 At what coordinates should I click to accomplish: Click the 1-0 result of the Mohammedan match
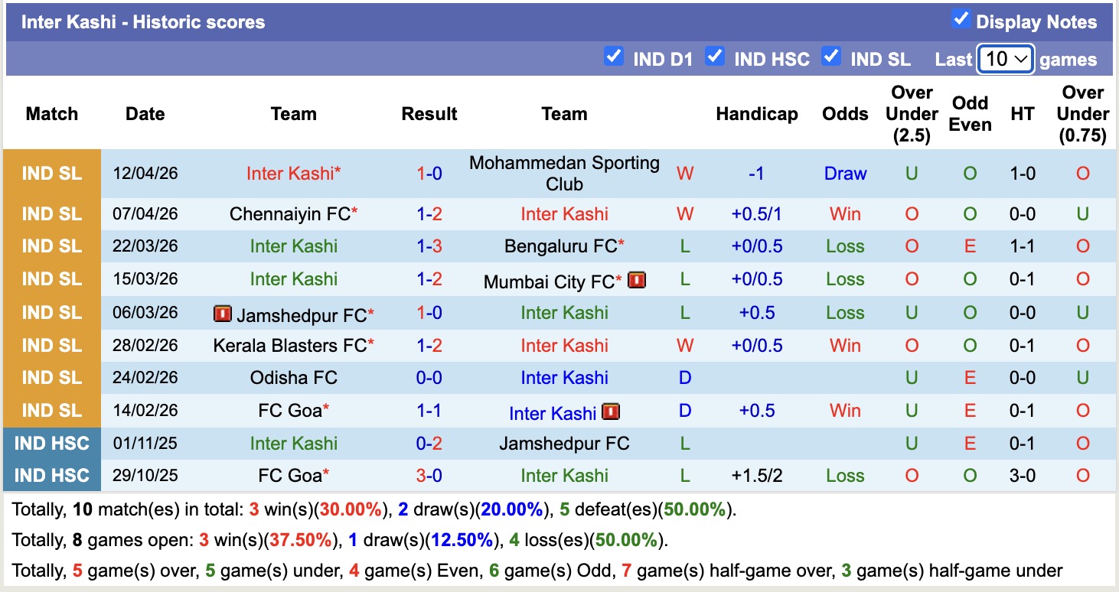coord(429,174)
